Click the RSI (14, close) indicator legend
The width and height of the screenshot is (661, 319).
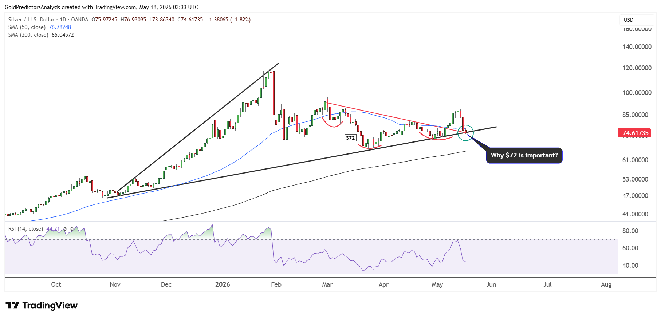[x=25, y=229]
